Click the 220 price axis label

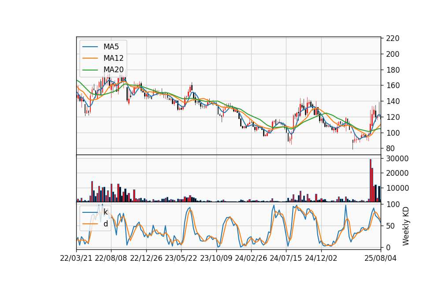point(393,38)
